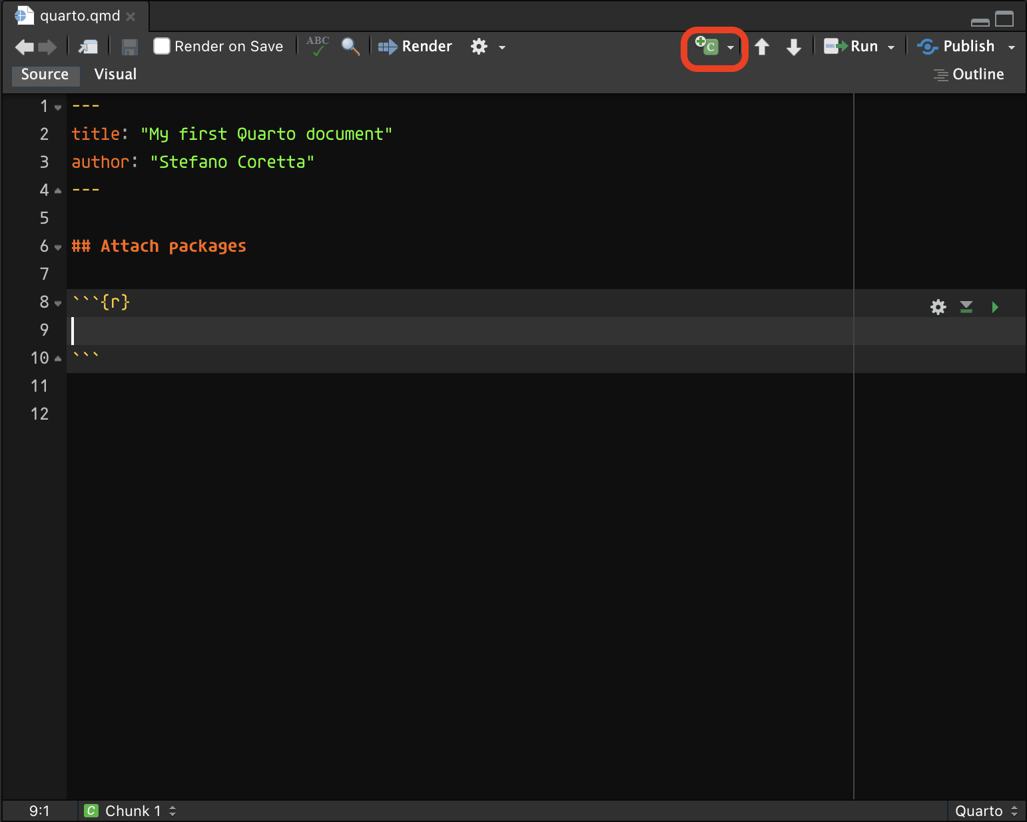The height and width of the screenshot is (822, 1027).
Task: Go to next chunk with down arrow
Action: [793, 47]
